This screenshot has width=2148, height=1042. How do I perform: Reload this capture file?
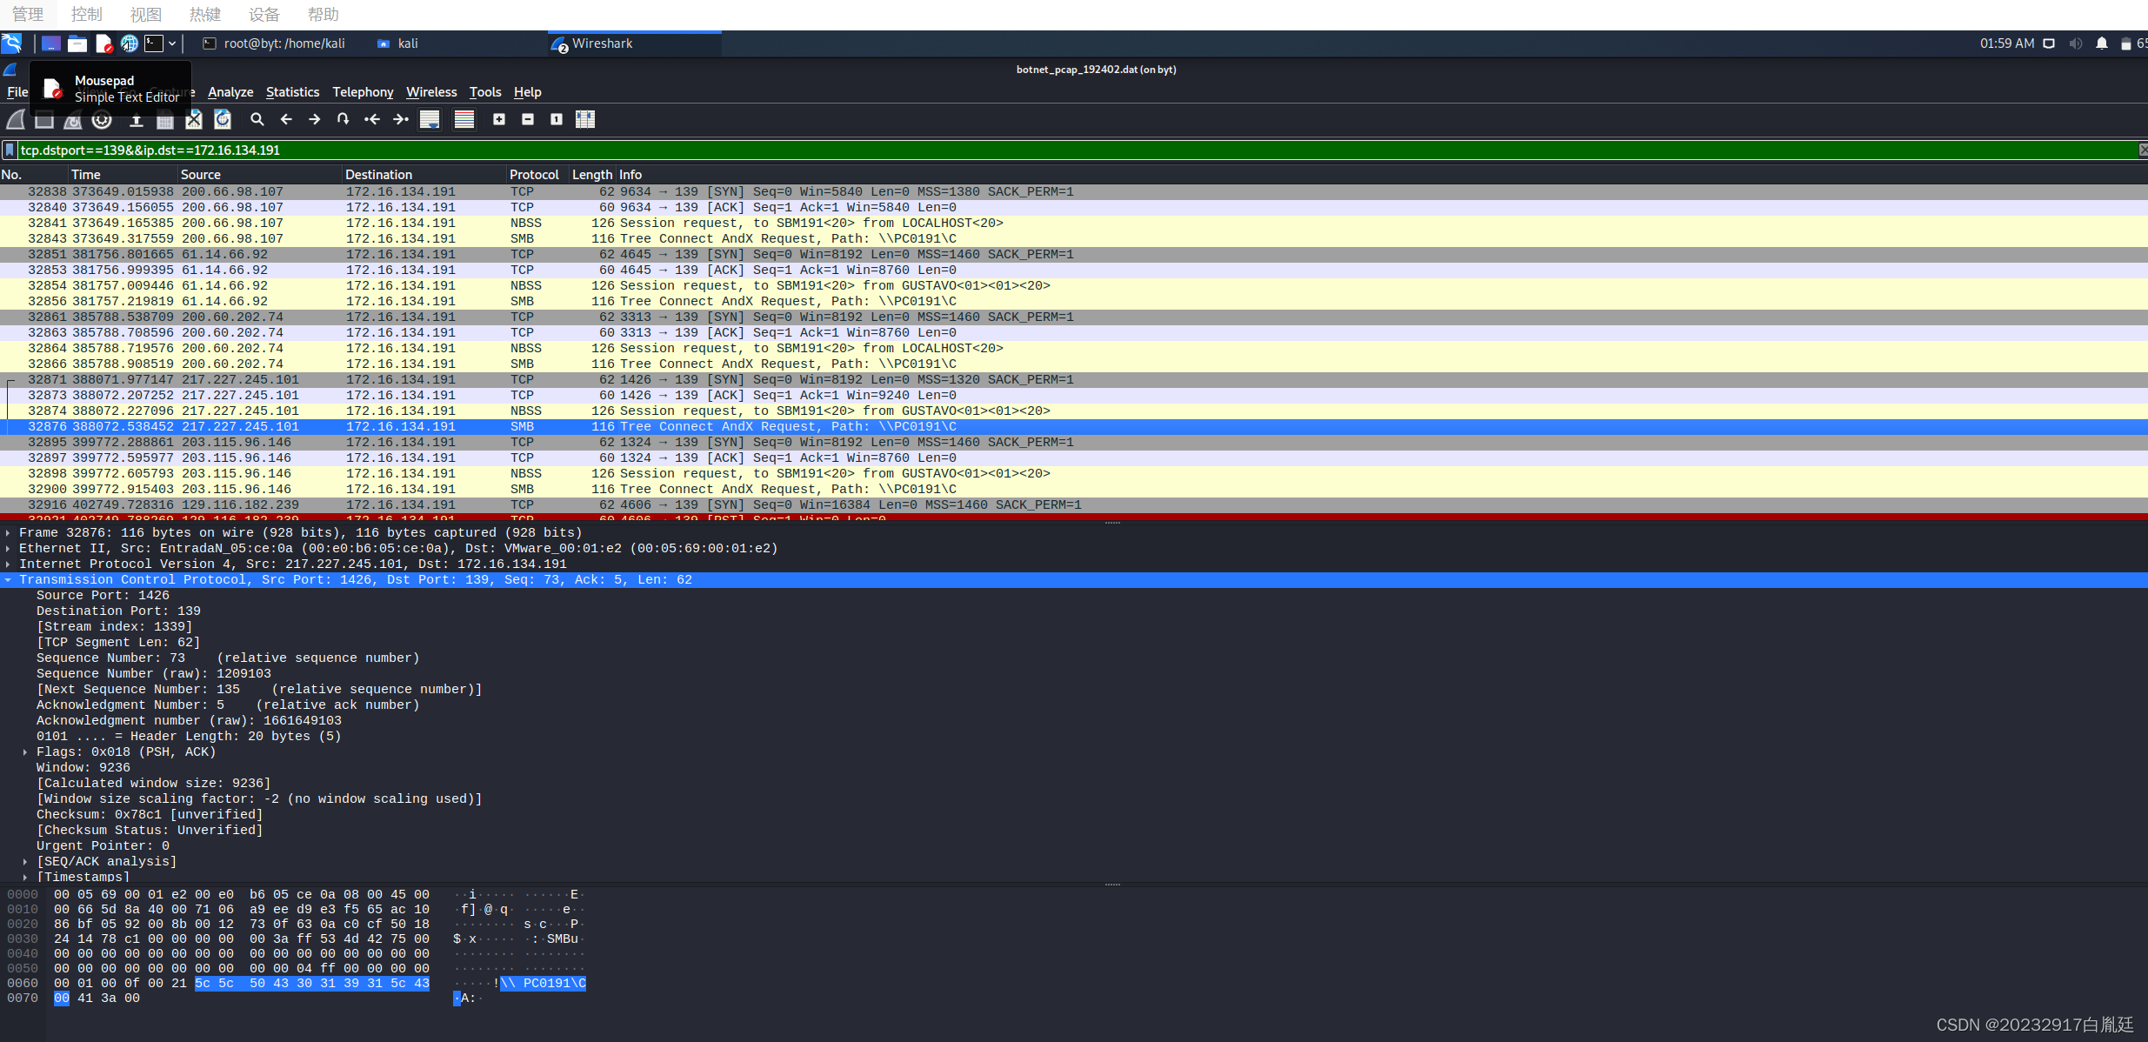point(223,119)
